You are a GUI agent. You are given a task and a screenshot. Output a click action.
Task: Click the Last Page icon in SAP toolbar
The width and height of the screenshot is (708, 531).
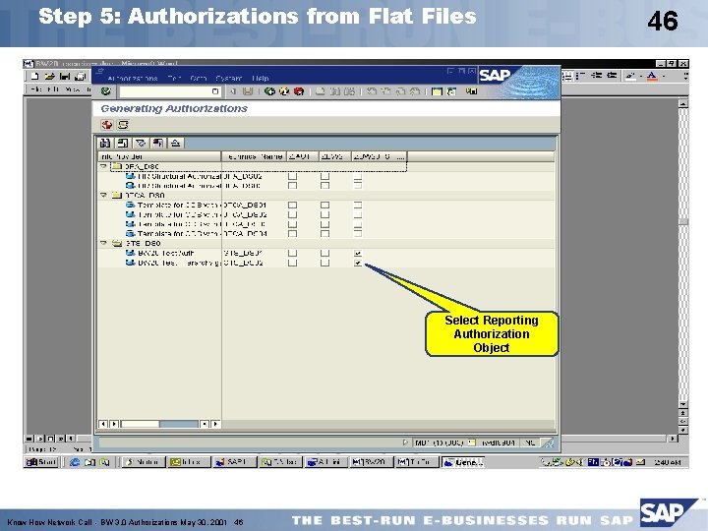[x=415, y=91]
